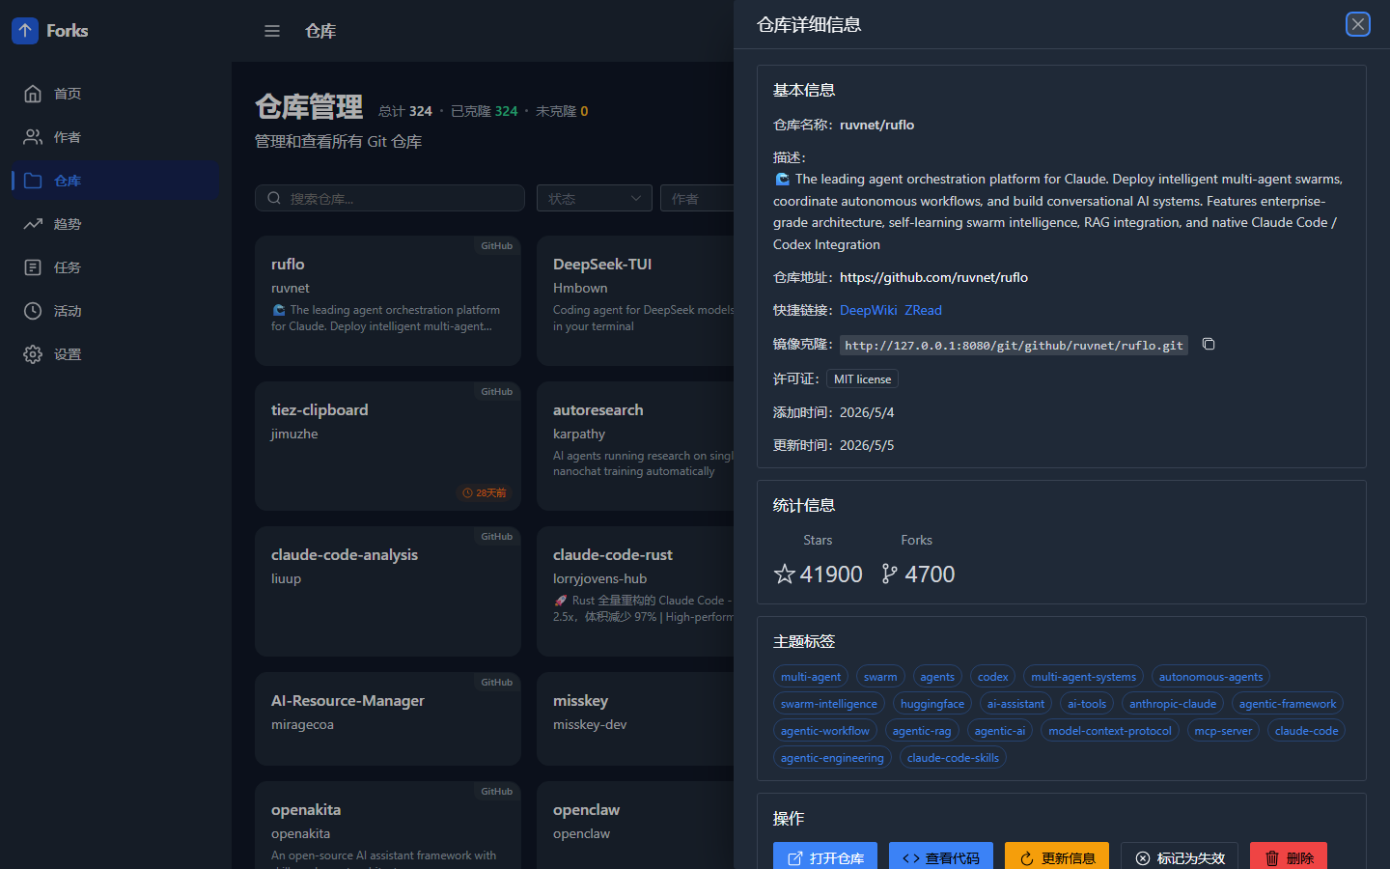This screenshot has height=869, width=1390.
Task: Click the 标记为失效 button
Action: [1180, 857]
